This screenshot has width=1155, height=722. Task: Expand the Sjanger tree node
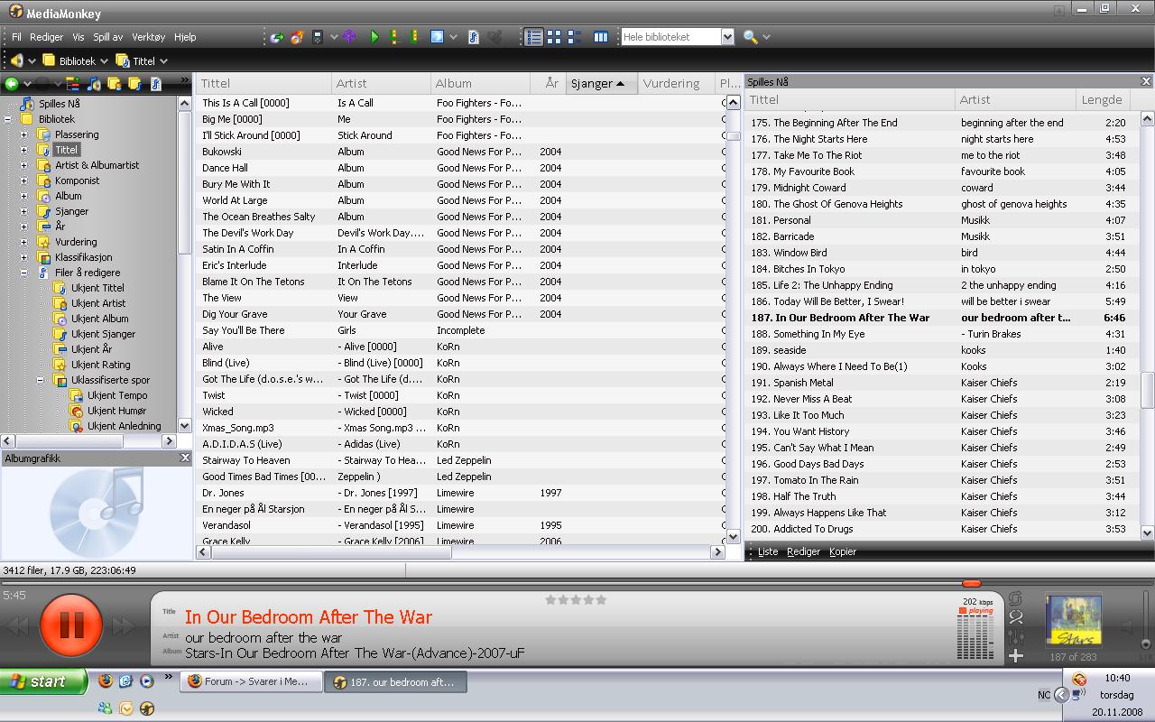coord(24,211)
